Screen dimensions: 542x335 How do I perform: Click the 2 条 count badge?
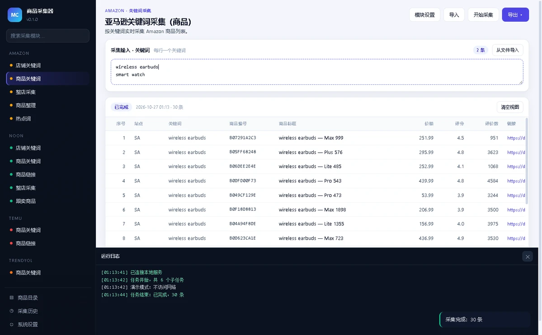point(481,50)
